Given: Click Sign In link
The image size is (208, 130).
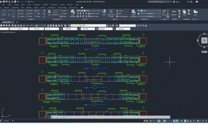Looking at the screenshot, I should (177, 2).
